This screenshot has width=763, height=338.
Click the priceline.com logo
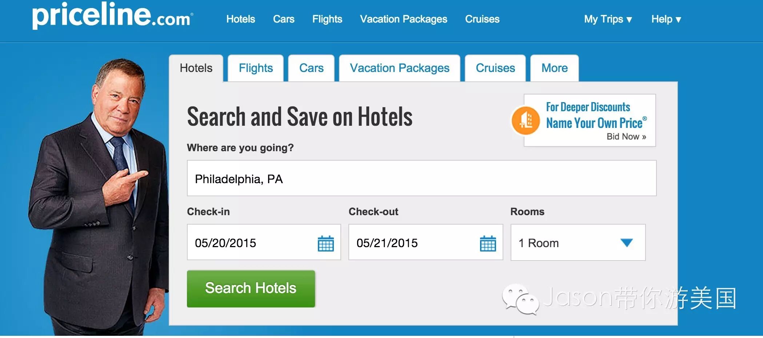pyautogui.click(x=112, y=16)
